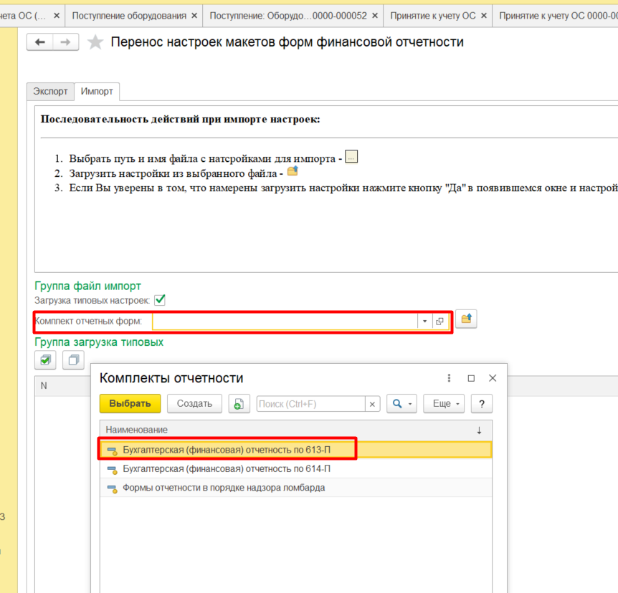Click the load settings from file icon
Screen dimensions: 618x593
[466, 319]
